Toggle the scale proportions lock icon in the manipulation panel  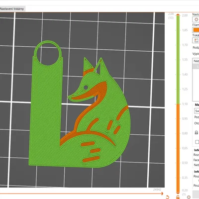pyautogui.click(x=197, y=132)
